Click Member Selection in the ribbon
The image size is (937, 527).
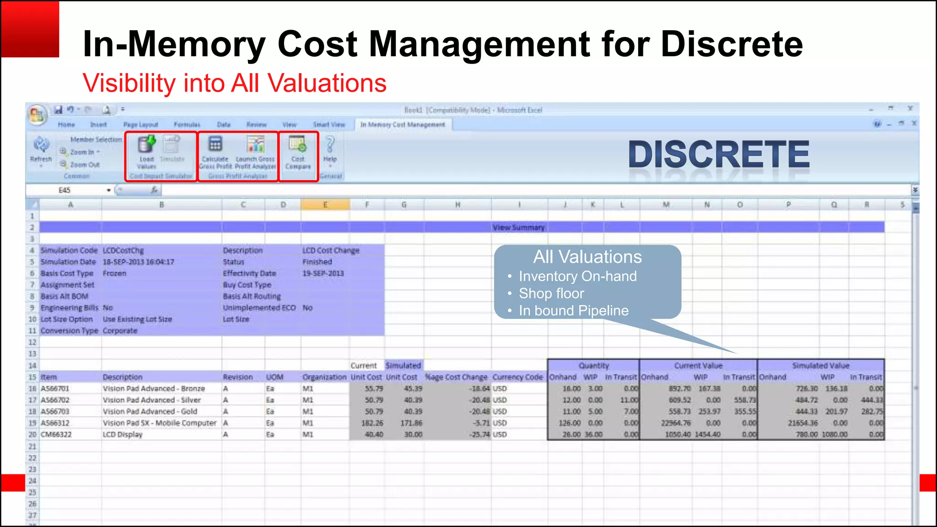96,140
